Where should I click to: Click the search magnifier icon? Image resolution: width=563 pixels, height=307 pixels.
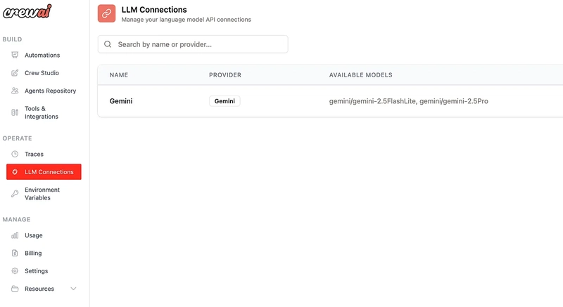pos(108,44)
